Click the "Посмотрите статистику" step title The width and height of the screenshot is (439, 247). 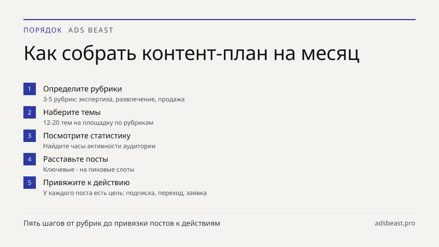(x=87, y=136)
